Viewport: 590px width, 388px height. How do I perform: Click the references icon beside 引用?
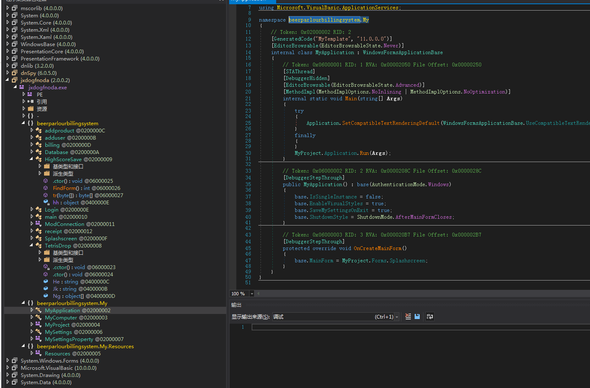(30, 102)
